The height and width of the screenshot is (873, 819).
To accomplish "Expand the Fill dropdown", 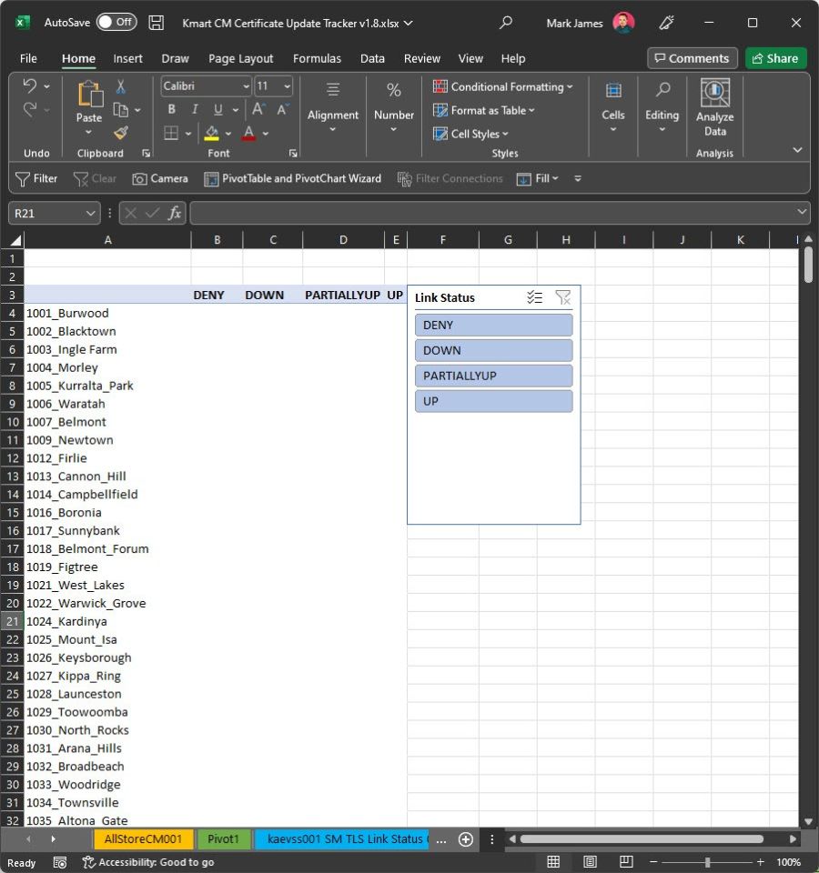I will click(x=555, y=179).
